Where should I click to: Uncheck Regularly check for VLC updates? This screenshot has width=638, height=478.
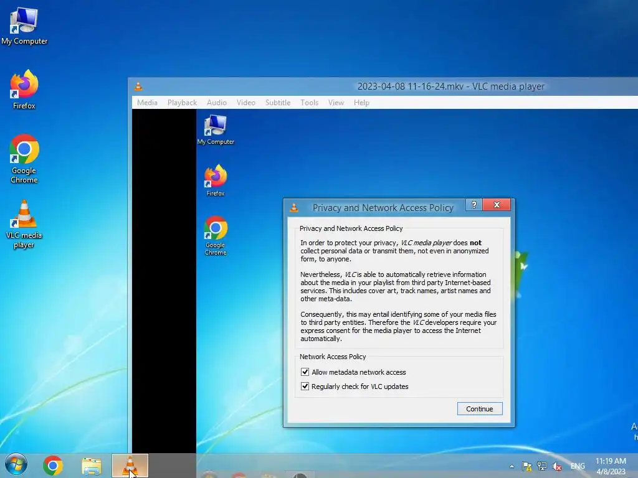305,386
